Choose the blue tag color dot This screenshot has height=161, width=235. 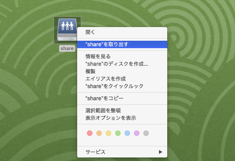(x=127, y=133)
